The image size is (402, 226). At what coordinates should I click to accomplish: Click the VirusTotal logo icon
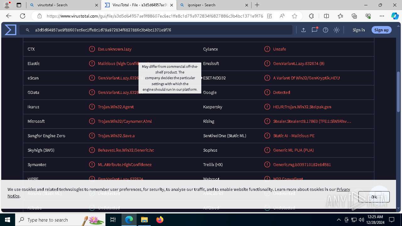[10, 30]
